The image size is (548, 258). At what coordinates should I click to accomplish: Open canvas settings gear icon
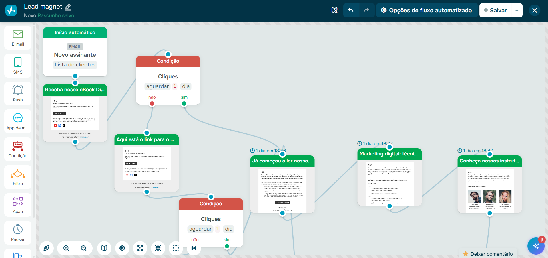pyautogui.click(x=122, y=248)
